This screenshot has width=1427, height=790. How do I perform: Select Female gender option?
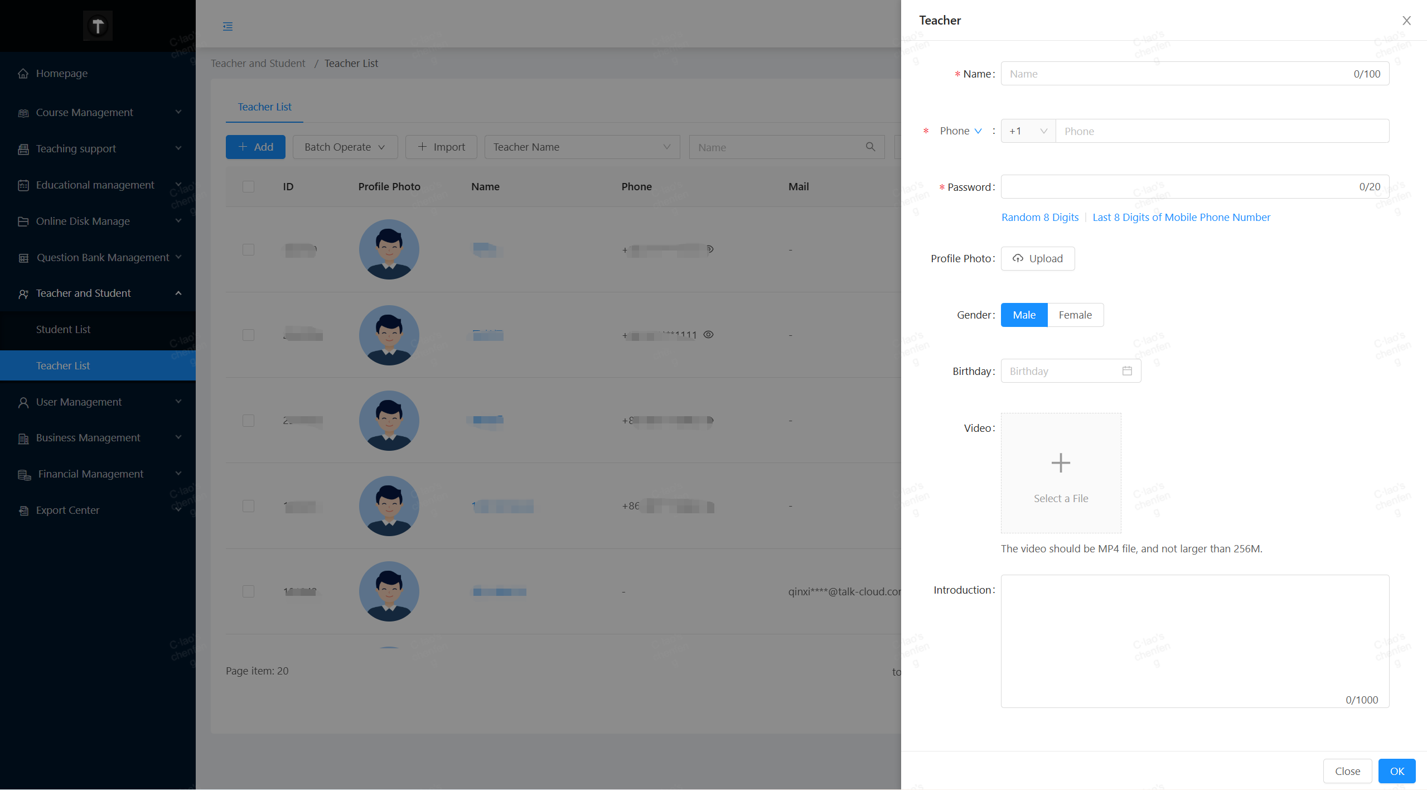[1075, 315]
